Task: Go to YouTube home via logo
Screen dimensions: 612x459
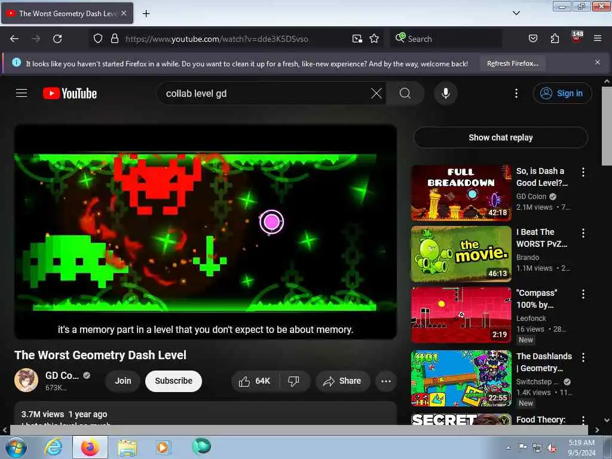Action: [70, 93]
